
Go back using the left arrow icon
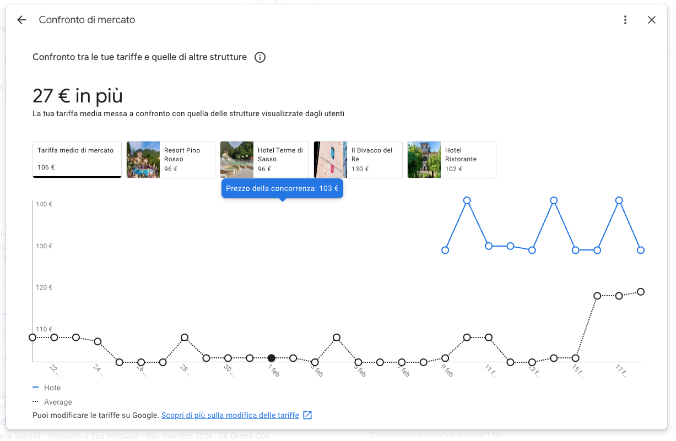pyautogui.click(x=21, y=20)
